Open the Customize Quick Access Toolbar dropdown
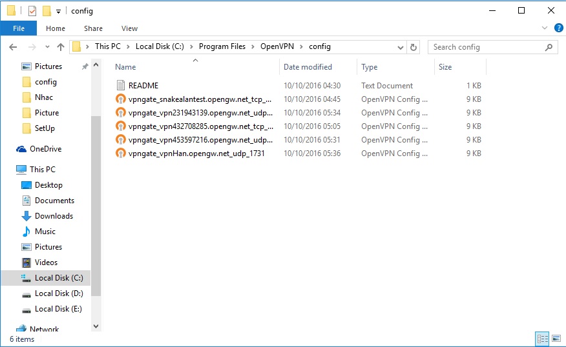The image size is (566, 347). pos(58,12)
